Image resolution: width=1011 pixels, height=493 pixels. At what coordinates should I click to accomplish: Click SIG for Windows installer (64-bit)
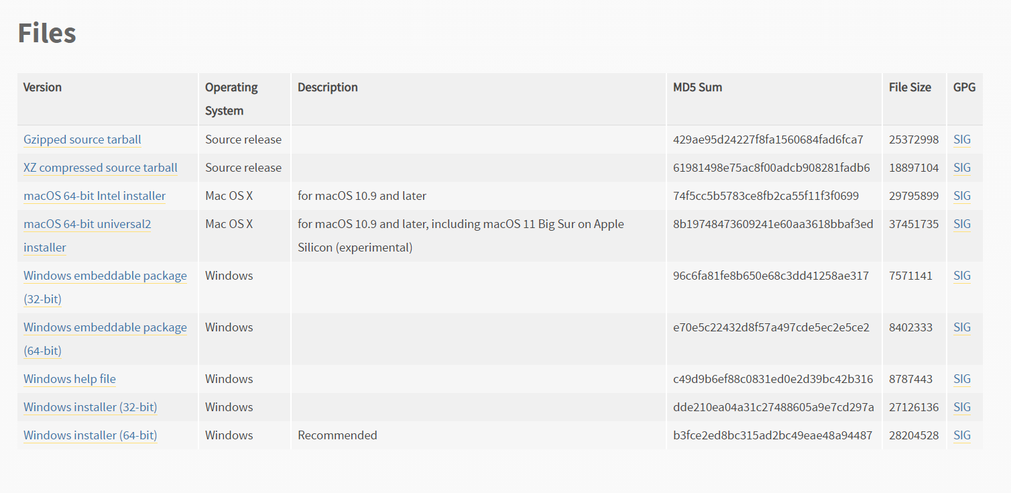(x=962, y=435)
